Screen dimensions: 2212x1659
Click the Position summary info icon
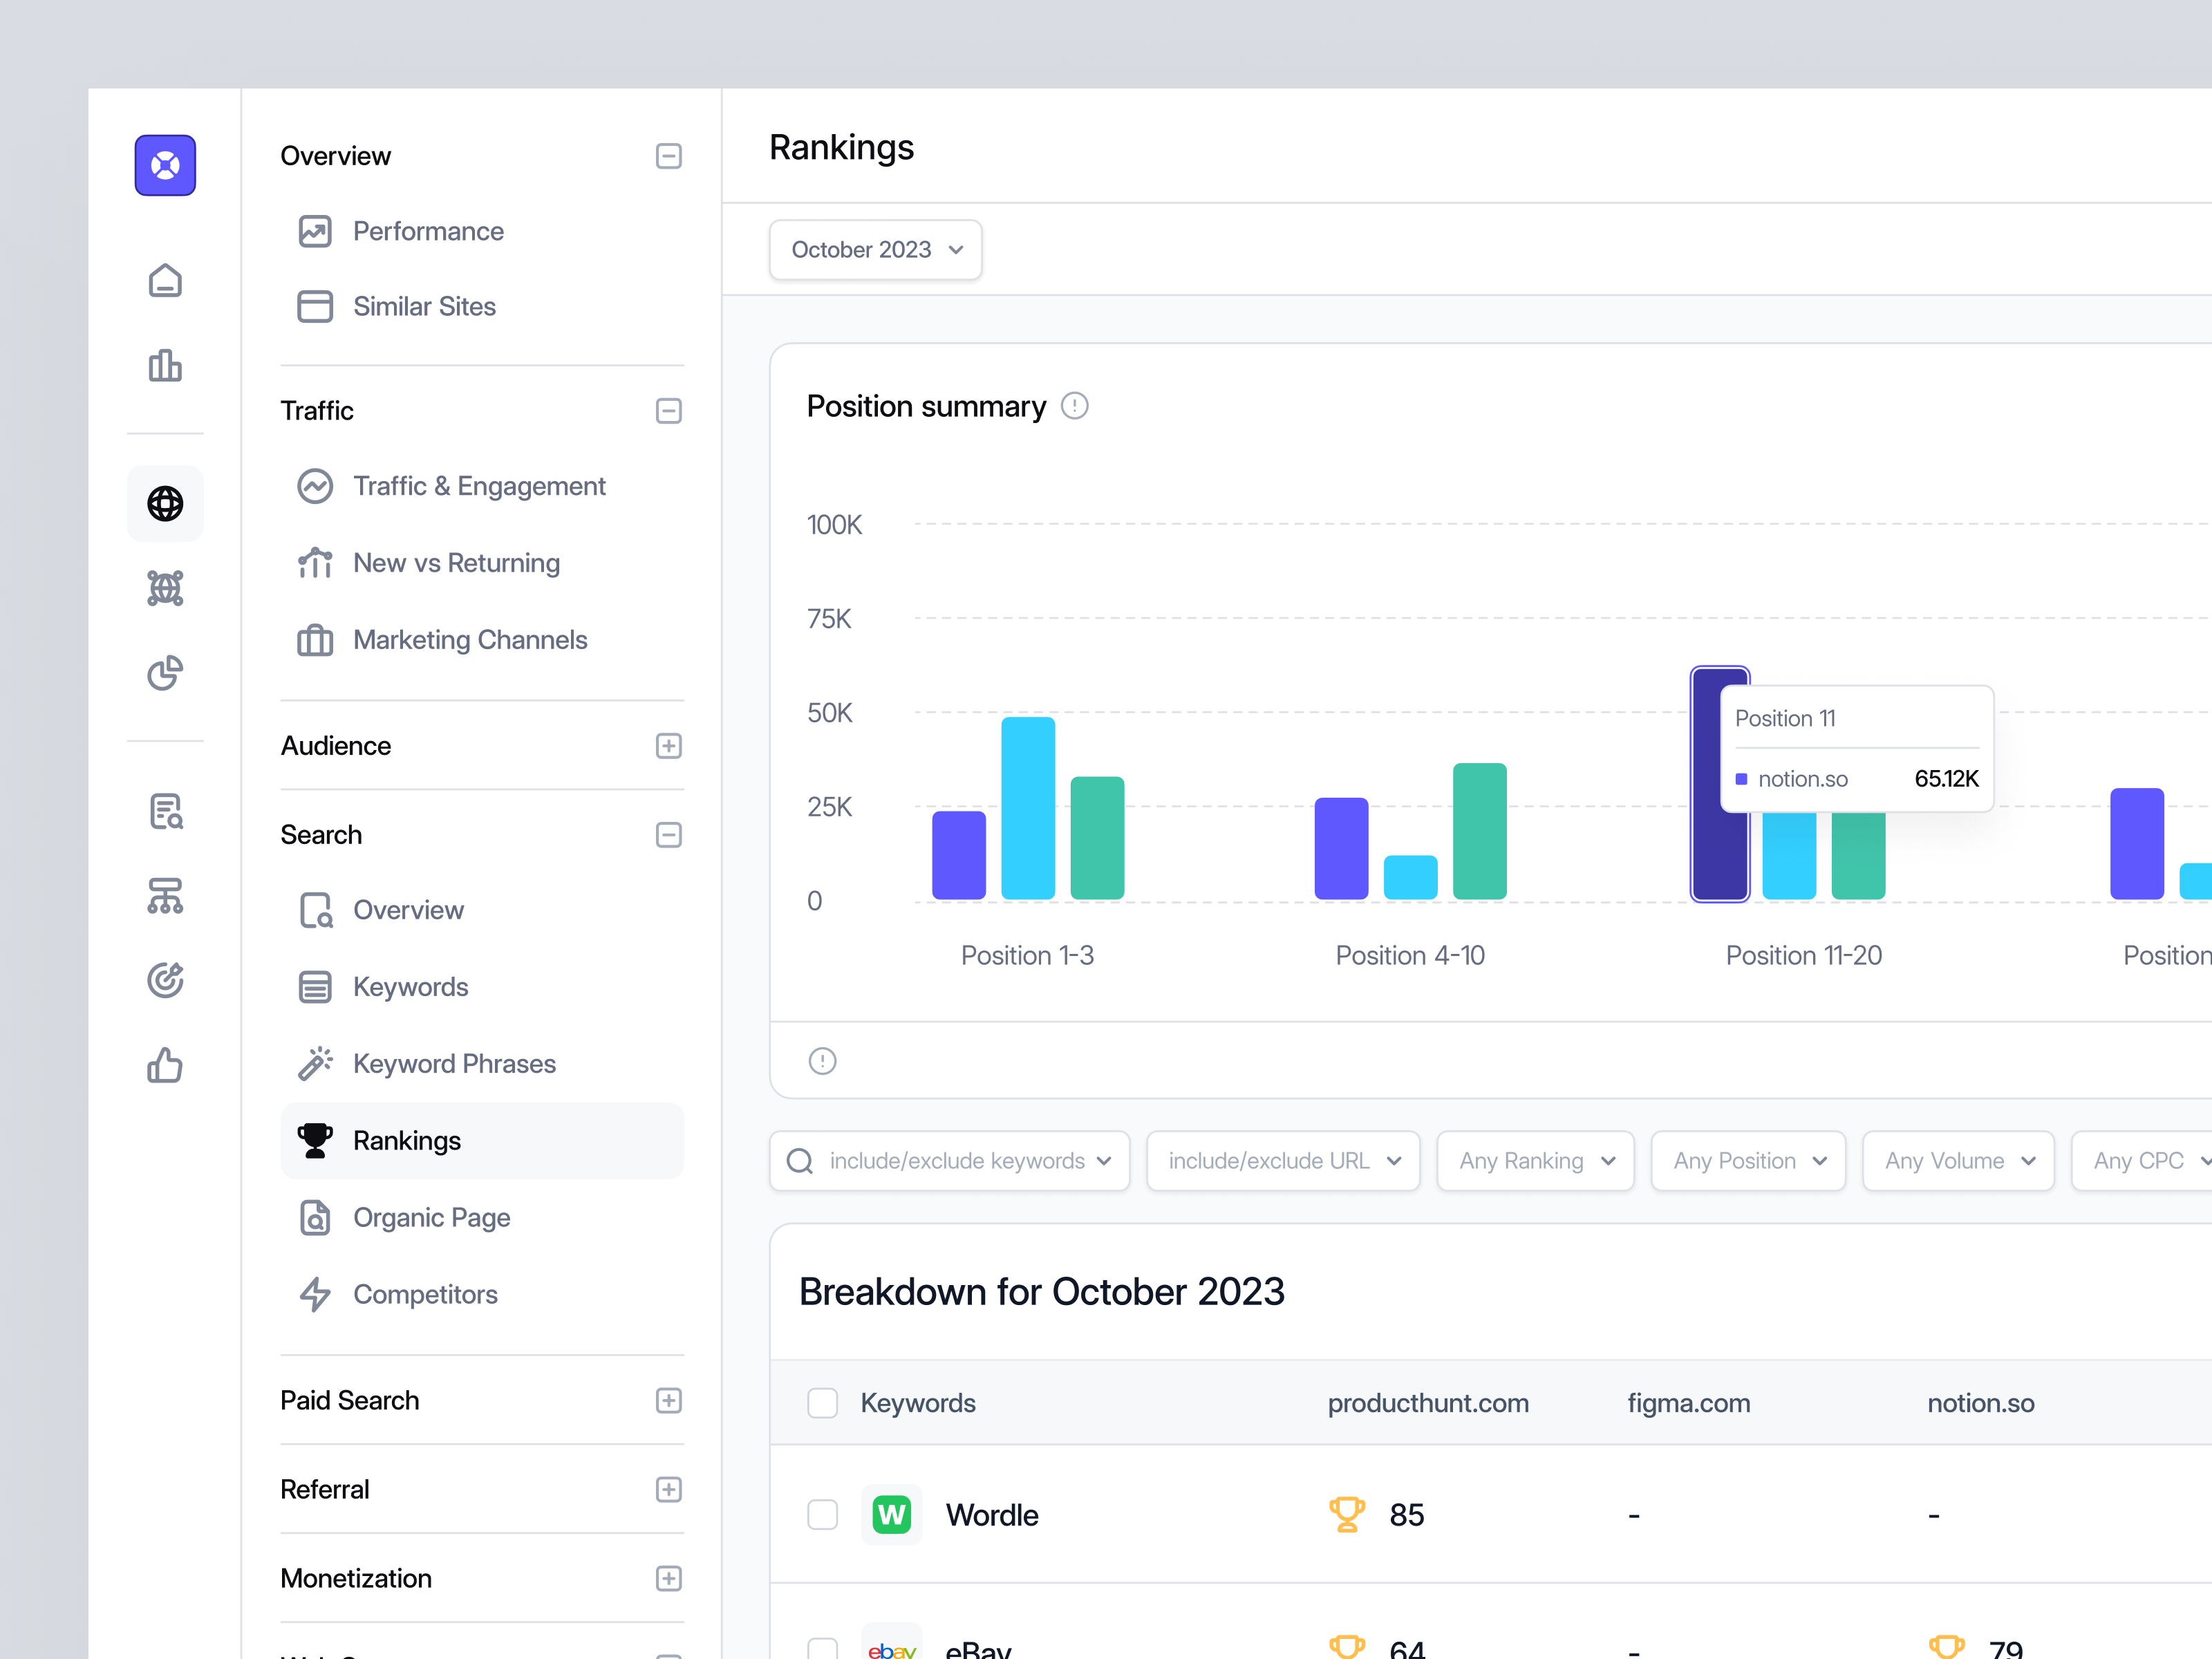[x=1075, y=406]
